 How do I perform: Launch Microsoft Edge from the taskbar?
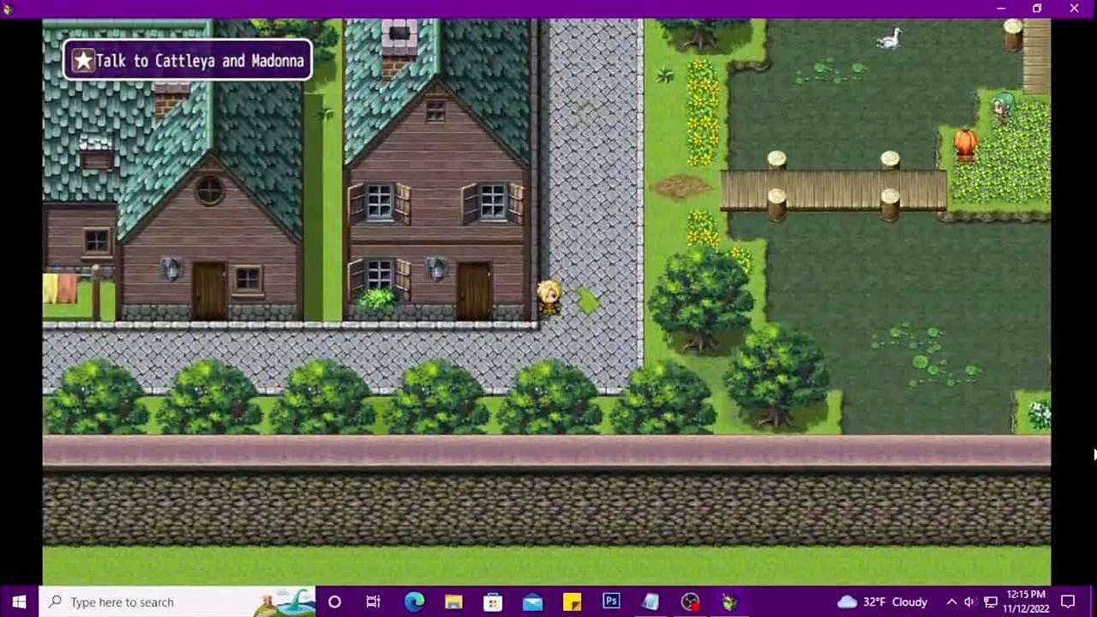click(414, 602)
